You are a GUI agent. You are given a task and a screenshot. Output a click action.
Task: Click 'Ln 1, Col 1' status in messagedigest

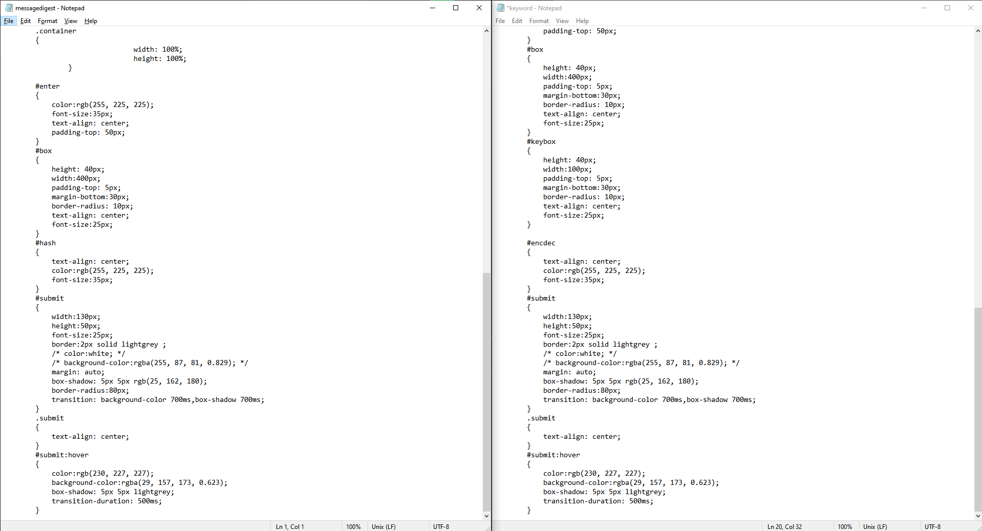coord(290,526)
